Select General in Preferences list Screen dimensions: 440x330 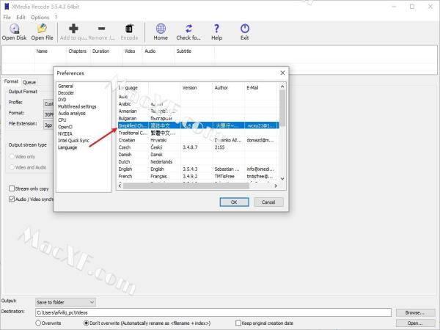(x=66, y=86)
